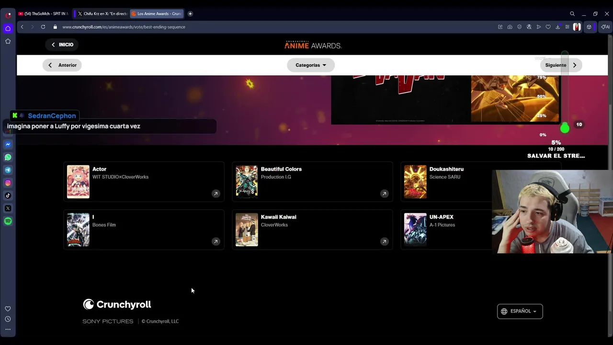613x345 pixels.
Task: Open the Anime Awards header logo
Action: click(313, 45)
